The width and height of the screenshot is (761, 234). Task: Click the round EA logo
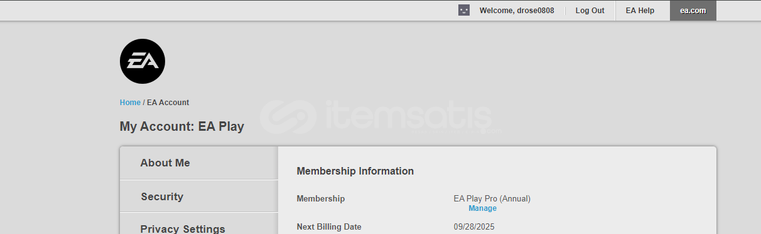pos(143,61)
